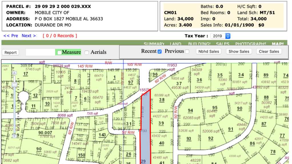This screenshot has width=292, height=164.
Task: Click the '0 / 0 Records' counter
Action: click(60, 36)
